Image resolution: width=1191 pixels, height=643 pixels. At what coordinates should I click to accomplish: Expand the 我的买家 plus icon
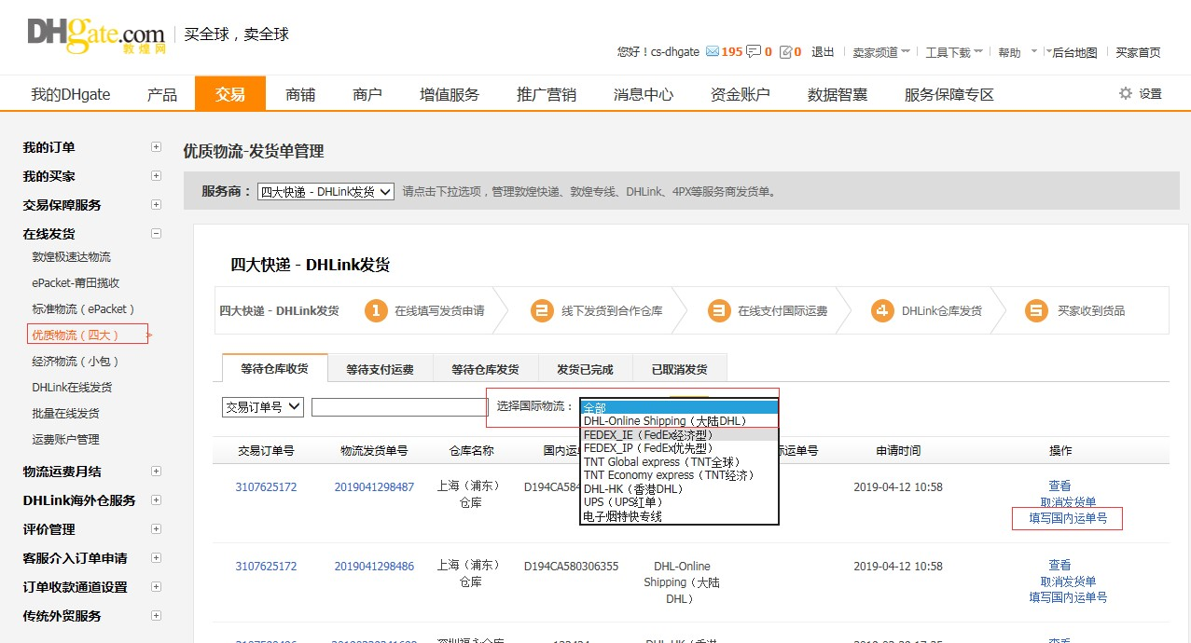[156, 176]
